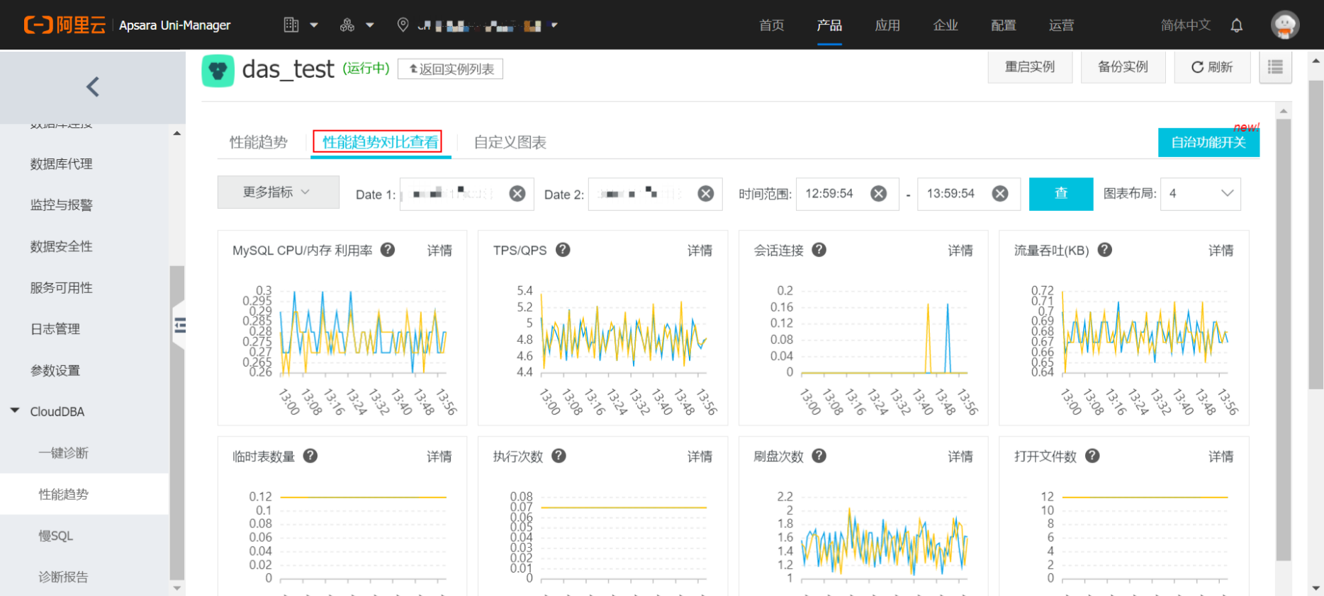
Task: Open the 图表布局 dropdown showing 4
Action: pyautogui.click(x=1201, y=194)
